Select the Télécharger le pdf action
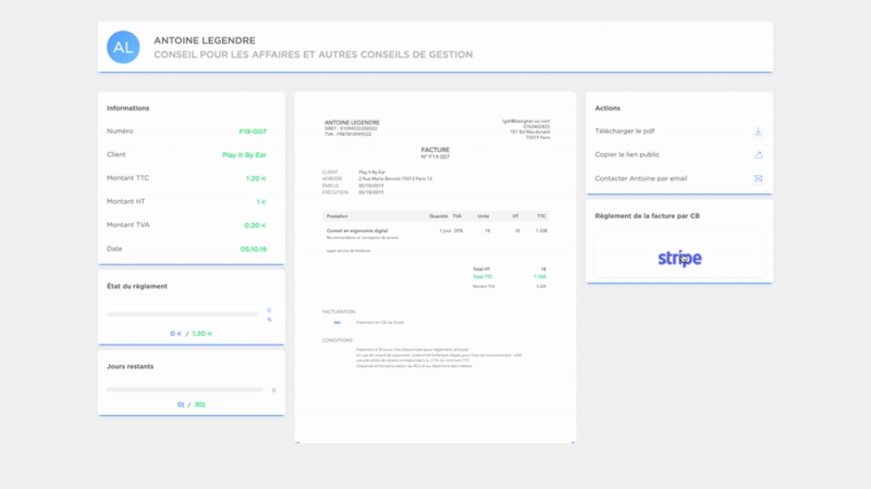Screen dimensions: 871x489 625,131
